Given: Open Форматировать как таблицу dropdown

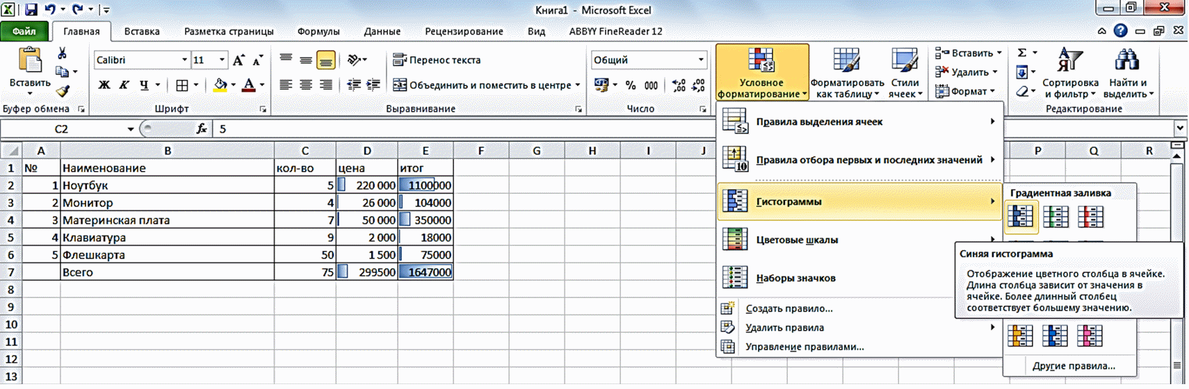Looking at the screenshot, I should [x=847, y=72].
